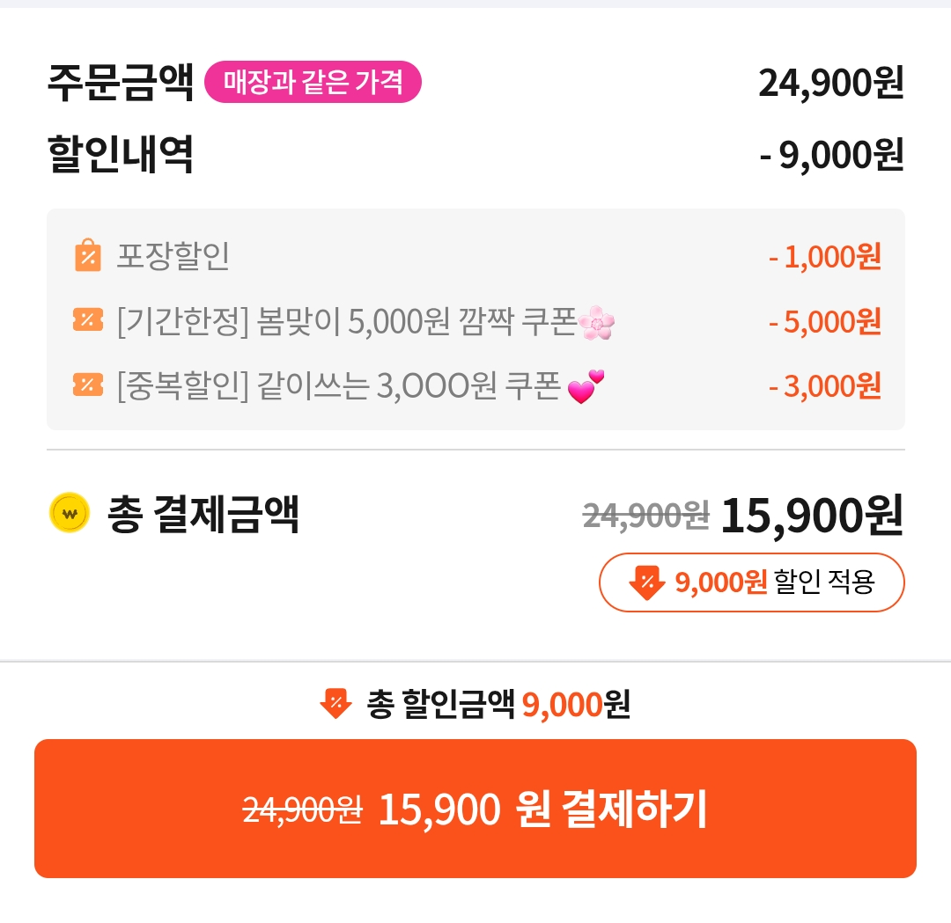Click the arrow icon inside 할인 적용 badge

pyautogui.click(x=646, y=582)
